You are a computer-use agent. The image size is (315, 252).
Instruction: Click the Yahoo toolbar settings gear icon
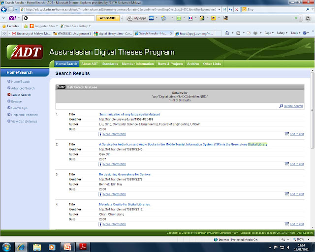click(x=308, y=18)
